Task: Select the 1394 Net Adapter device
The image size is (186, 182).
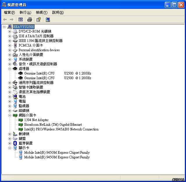Action: pyautogui.click(x=36, y=120)
